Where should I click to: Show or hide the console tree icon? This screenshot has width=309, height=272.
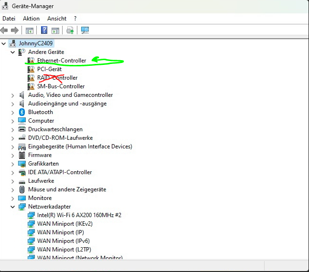click(x=30, y=31)
